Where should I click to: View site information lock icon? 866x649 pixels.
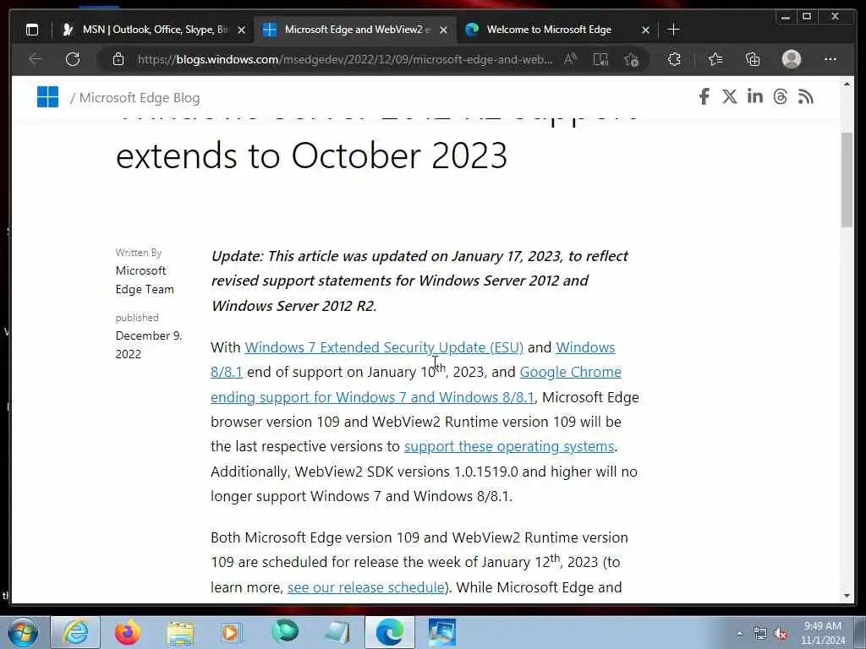[118, 59]
